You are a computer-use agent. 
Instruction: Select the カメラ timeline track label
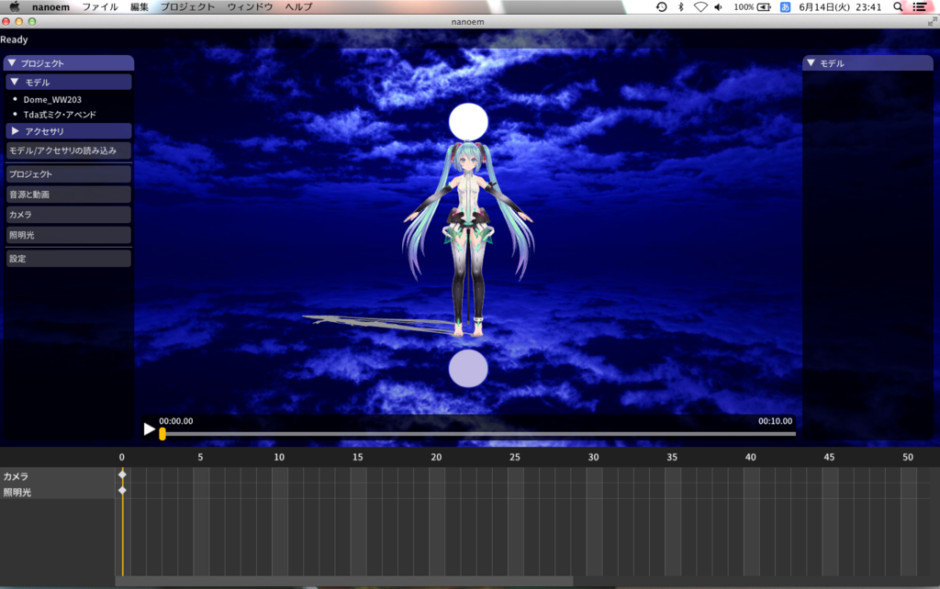click(x=16, y=476)
